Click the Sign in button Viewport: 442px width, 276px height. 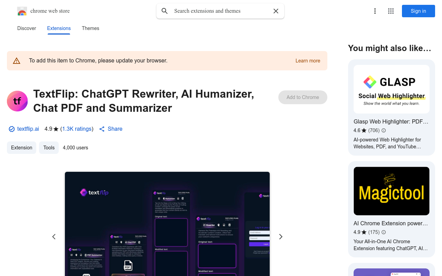coord(419,11)
